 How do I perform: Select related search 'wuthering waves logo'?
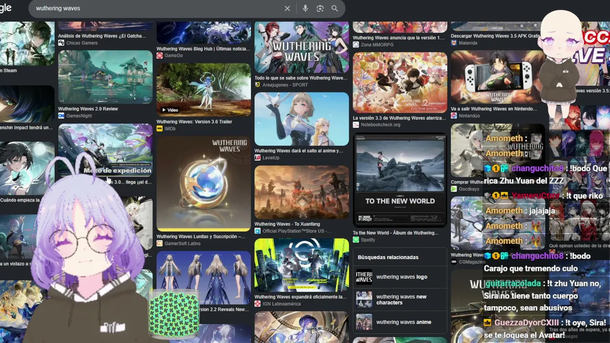pyautogui.click(x=400, y=277)
